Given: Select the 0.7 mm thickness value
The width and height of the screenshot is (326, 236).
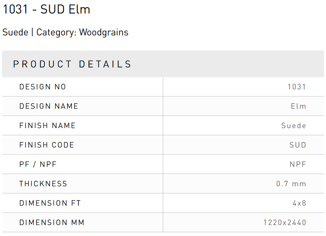Looking at the screenshot, I should 291,184.
